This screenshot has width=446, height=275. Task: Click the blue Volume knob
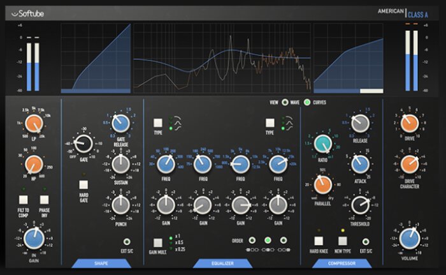(x=410, y=238)
